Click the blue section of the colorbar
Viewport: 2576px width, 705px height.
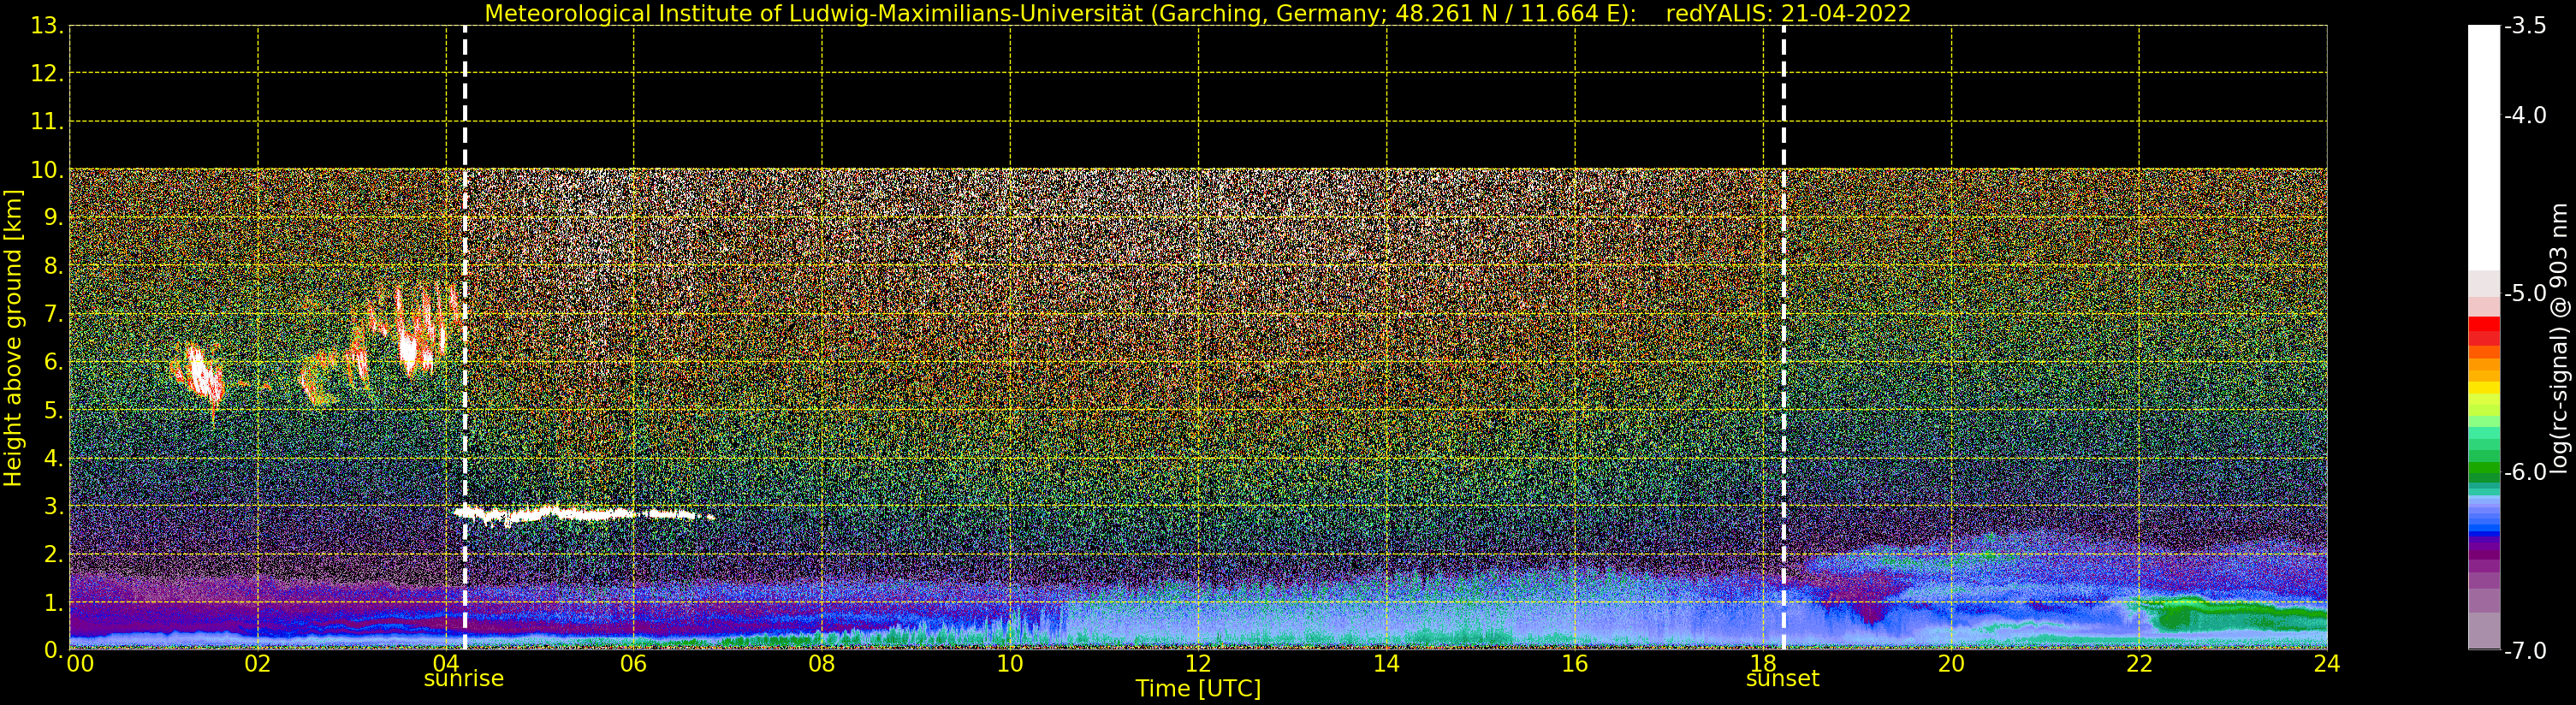pyautogui.click(x=2484, y=516)
